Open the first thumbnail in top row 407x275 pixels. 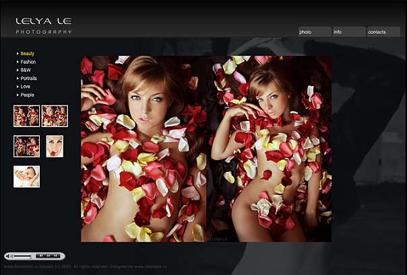point(26,116)
